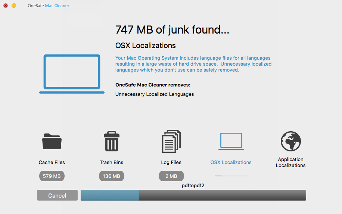
Task: Click the main scan progress bar
Action: 193,195
